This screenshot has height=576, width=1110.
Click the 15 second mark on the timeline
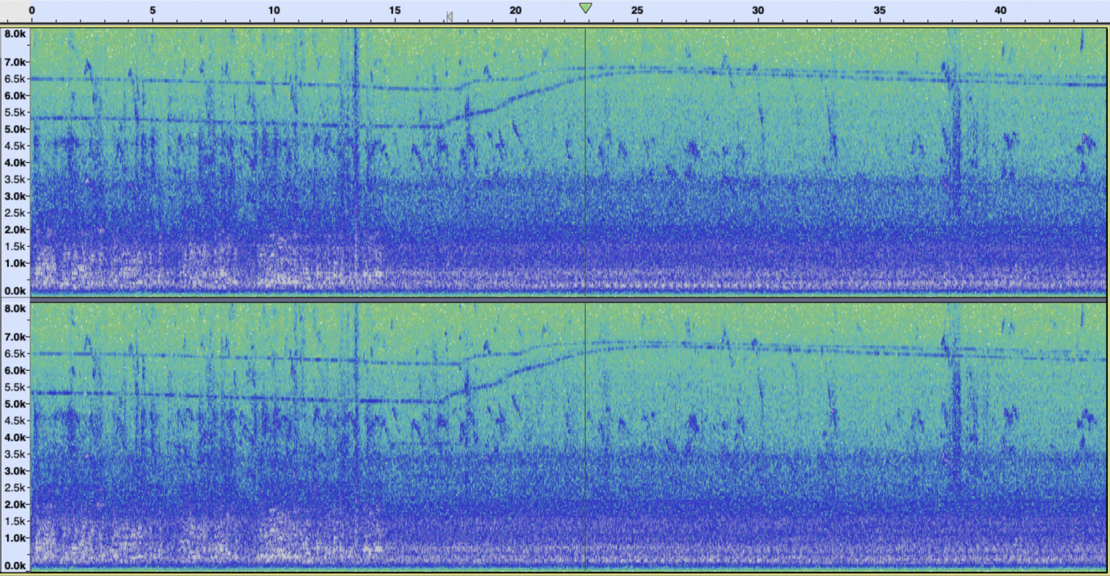tap(395, 10)
